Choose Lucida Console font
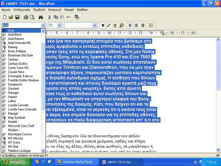Screen dimensions: 221x166 point(22,105)
